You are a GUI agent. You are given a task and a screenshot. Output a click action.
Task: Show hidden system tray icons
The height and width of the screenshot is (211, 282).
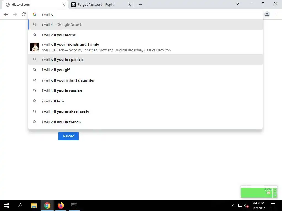(x=233, y=206)
